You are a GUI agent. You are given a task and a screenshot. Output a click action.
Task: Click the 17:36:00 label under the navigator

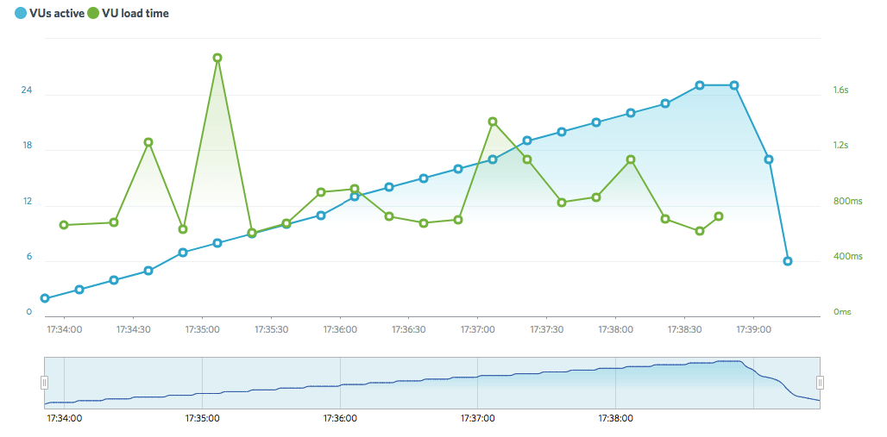click(x=341, y=418)
